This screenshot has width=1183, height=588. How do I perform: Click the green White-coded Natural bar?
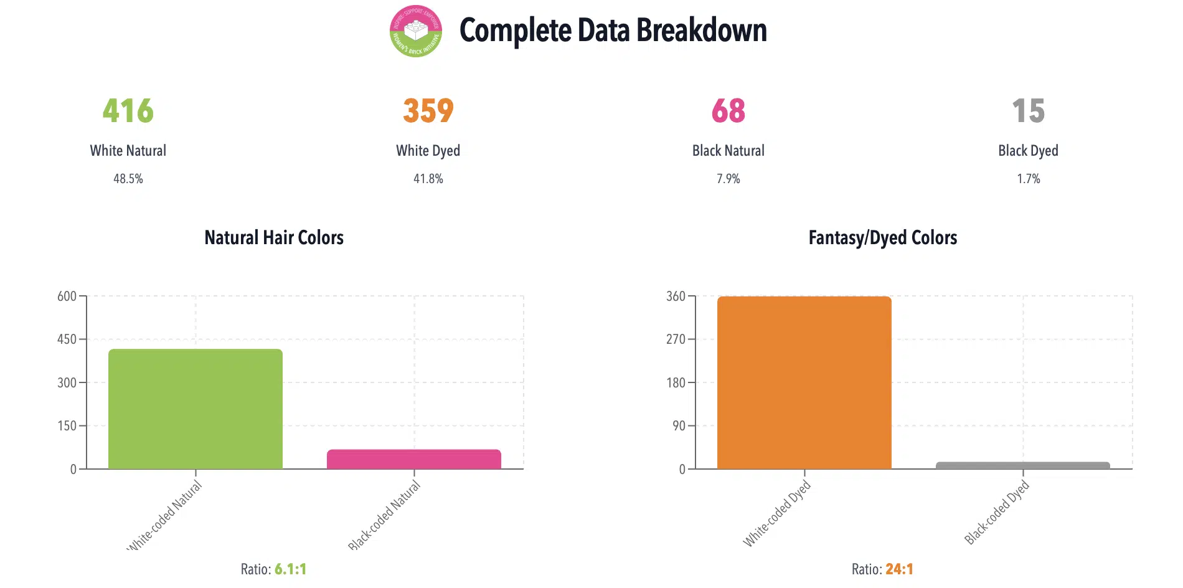(x=196, y=409)
